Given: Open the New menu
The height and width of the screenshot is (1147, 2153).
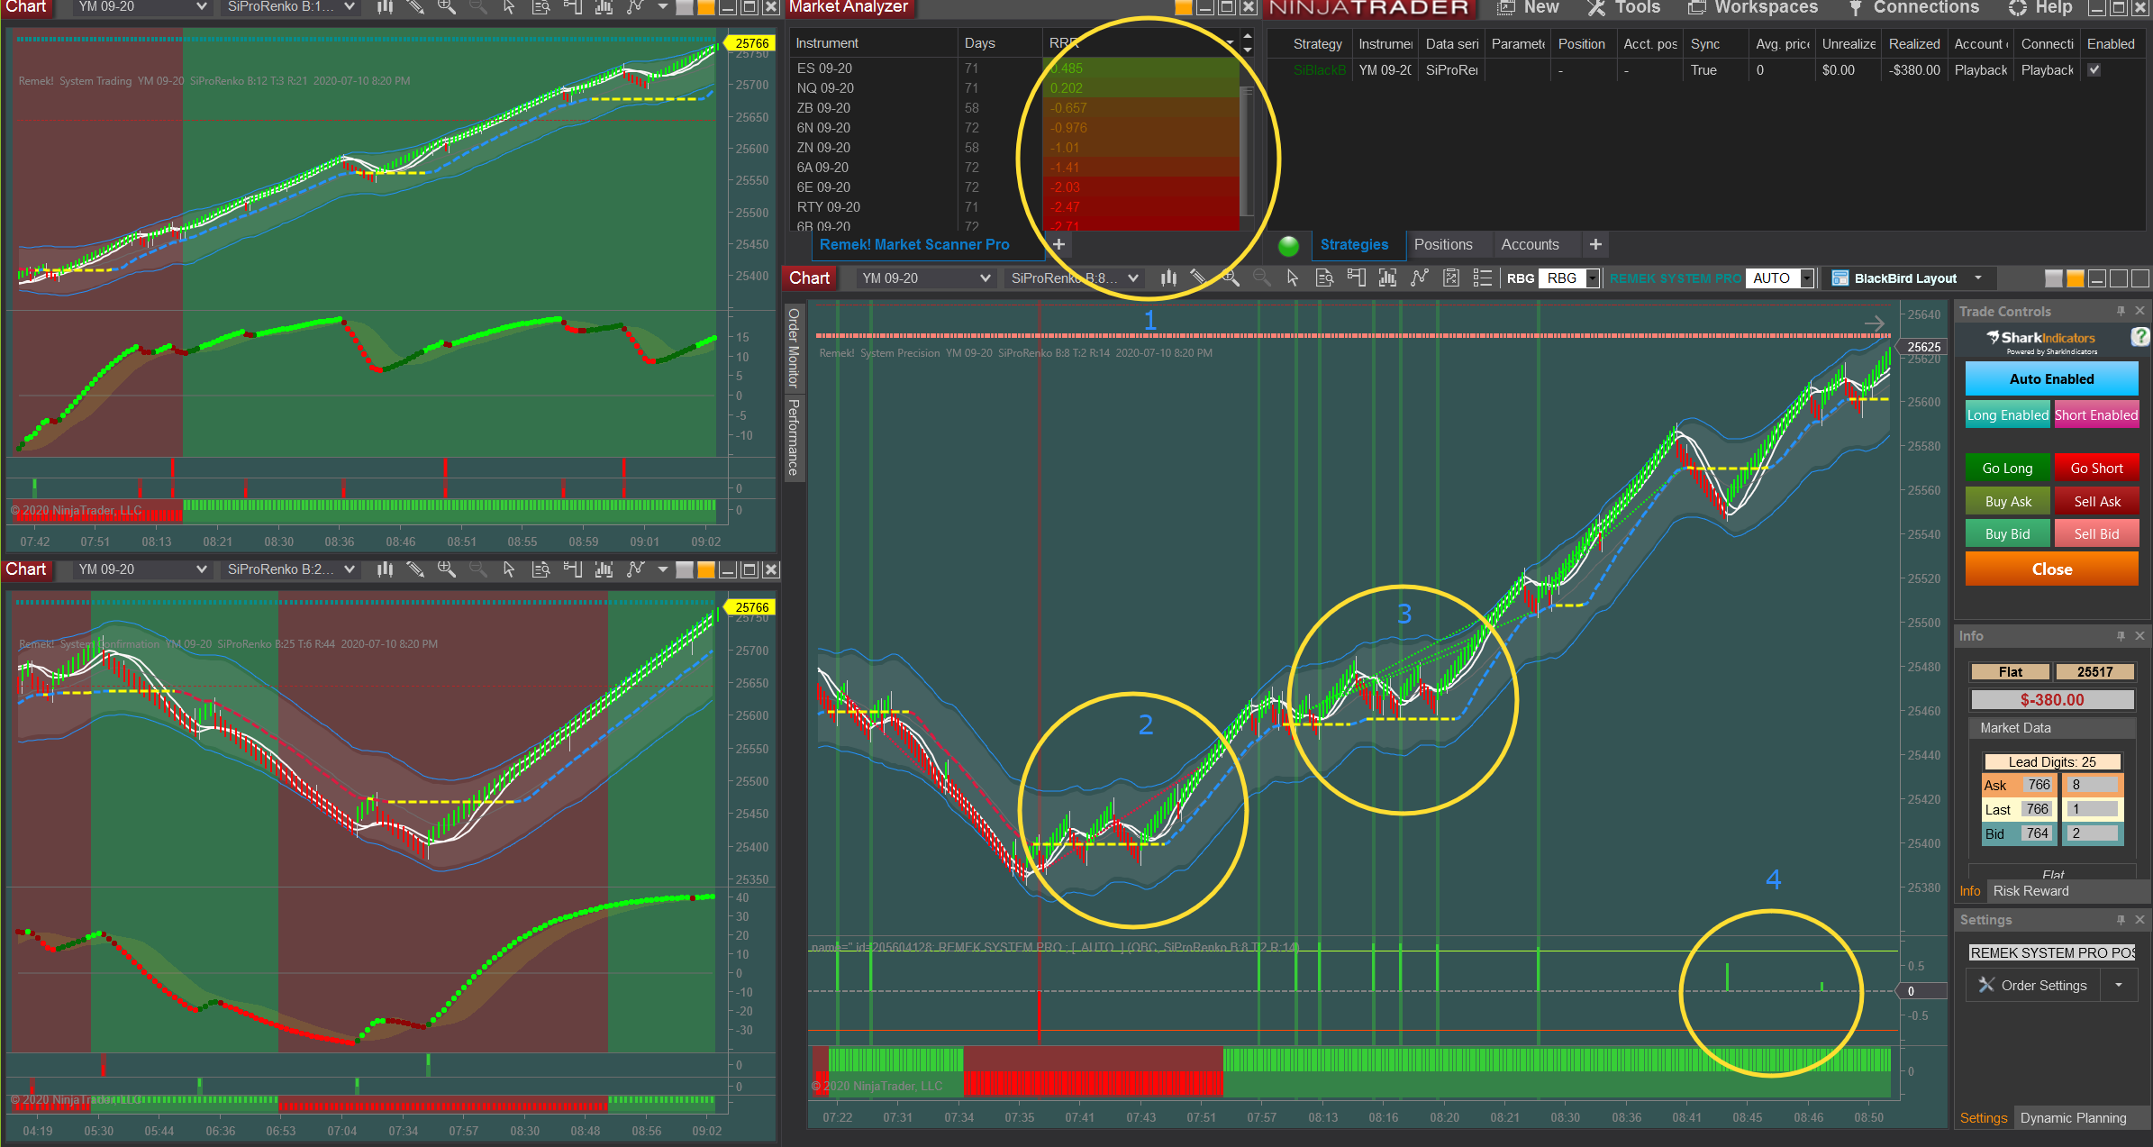Looking at the screenshot, I should 1529,8.
